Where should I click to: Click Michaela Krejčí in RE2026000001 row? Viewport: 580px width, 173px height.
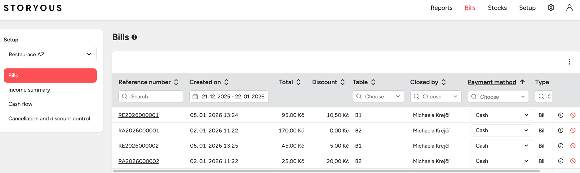coord(431,115)
